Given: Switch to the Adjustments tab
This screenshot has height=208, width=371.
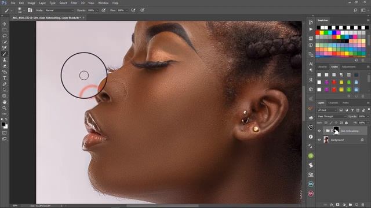Looking at the screenshot, I should (349, 67).
